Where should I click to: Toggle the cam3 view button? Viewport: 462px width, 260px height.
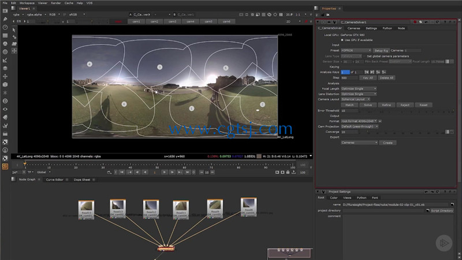click(x=172, y=21)
